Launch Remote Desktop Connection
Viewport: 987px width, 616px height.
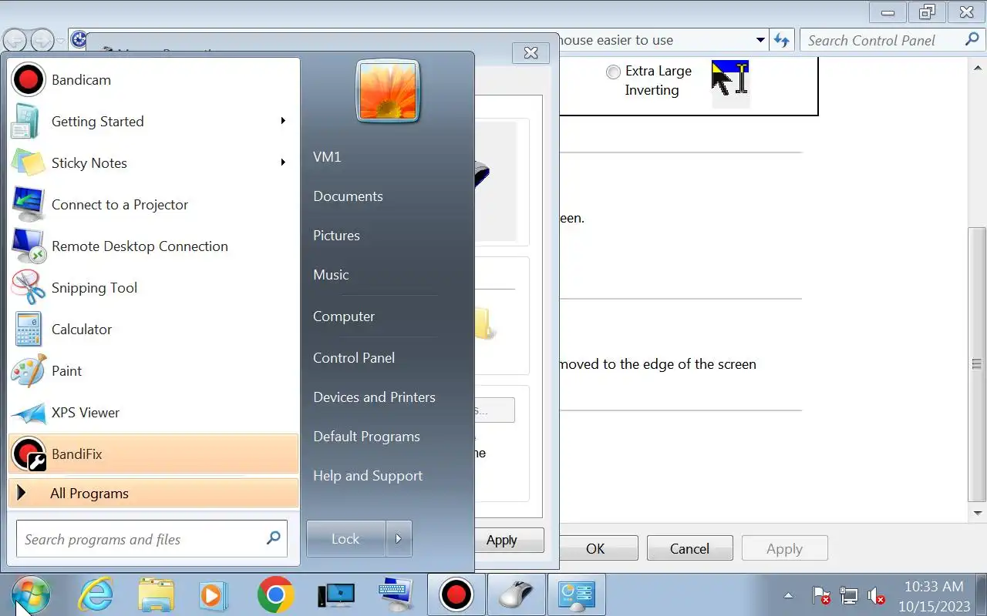(153, 246)
